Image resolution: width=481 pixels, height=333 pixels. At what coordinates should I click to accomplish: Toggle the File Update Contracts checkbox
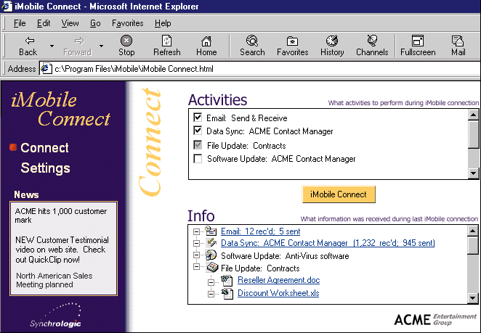(198, 145)
